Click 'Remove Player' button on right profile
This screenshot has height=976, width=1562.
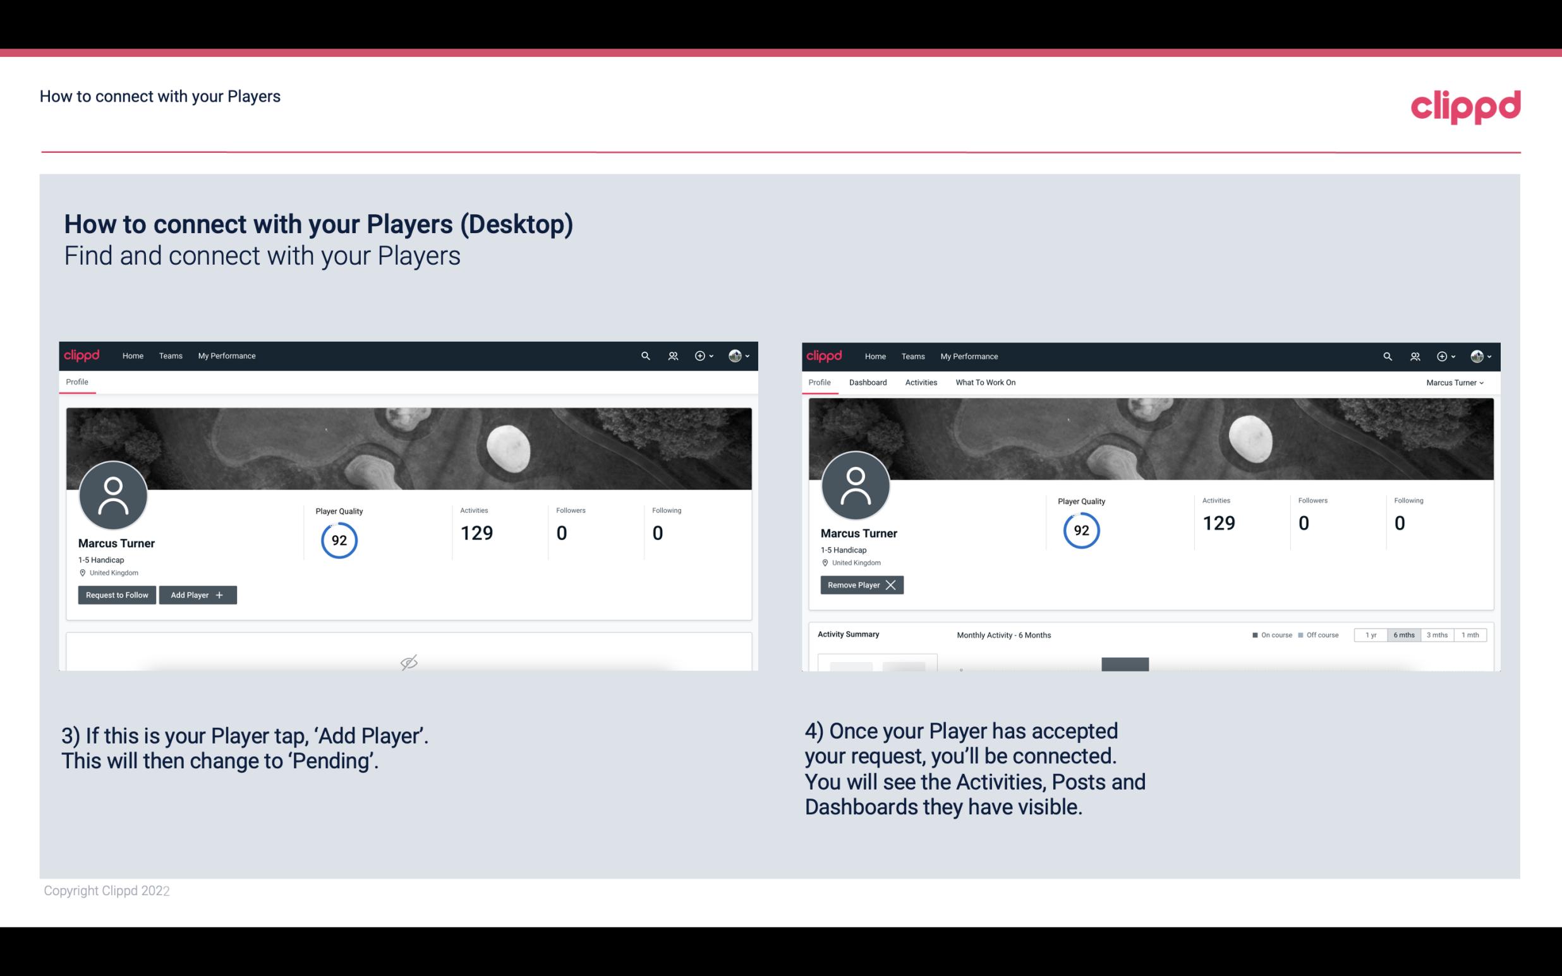(859, 584)
